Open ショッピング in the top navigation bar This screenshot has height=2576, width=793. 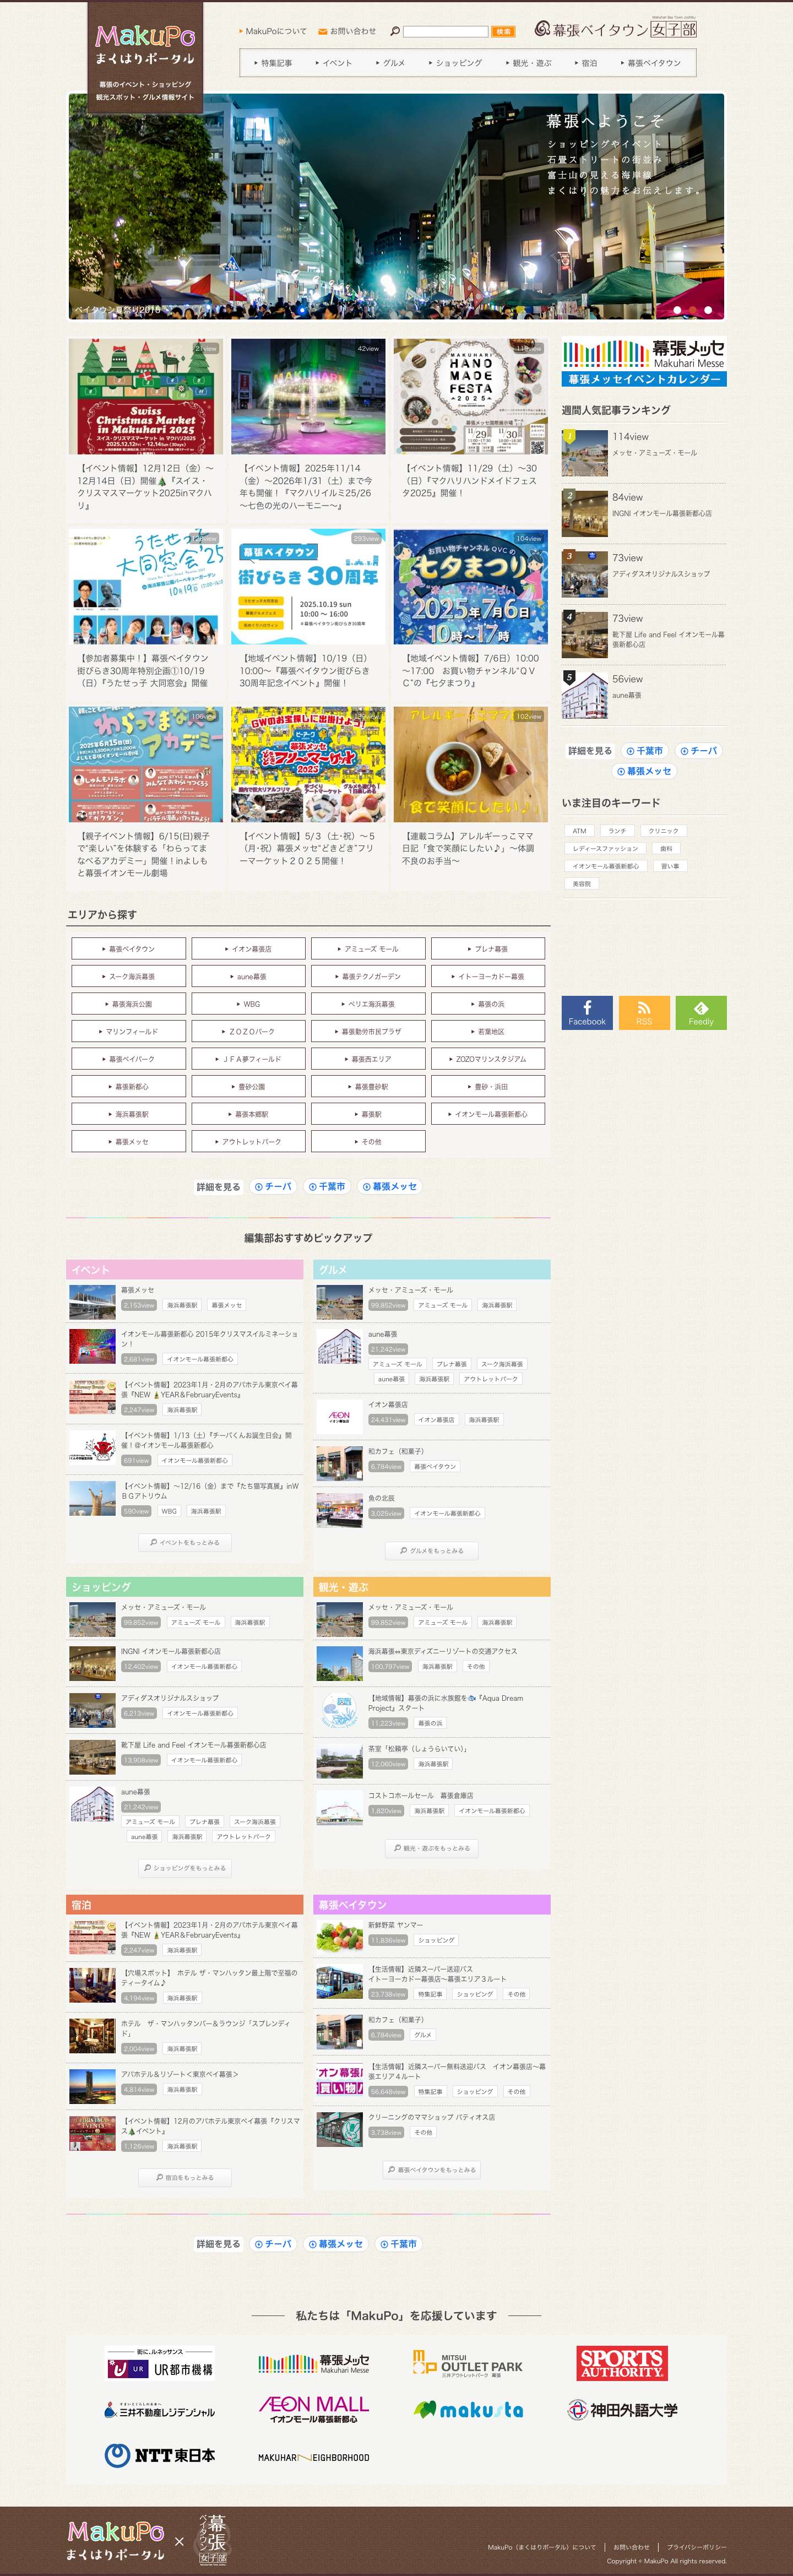pyautogui.click(x=456, y=63)
